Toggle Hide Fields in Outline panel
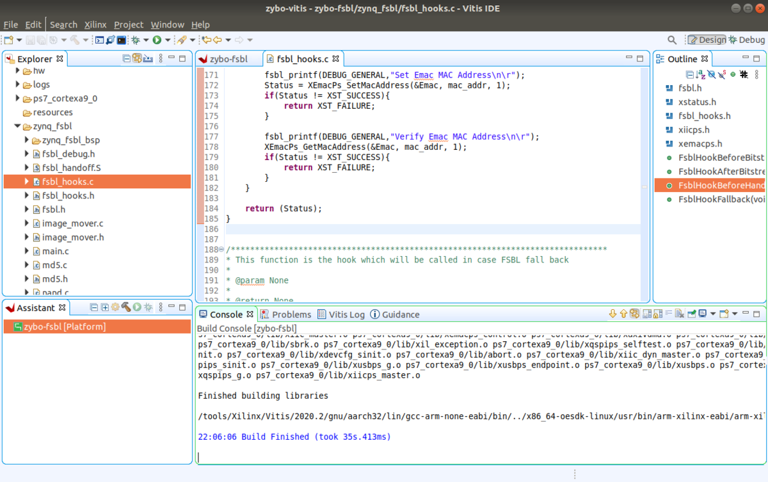The width and height of the screenshot is (768, 482). coord(712,74)
